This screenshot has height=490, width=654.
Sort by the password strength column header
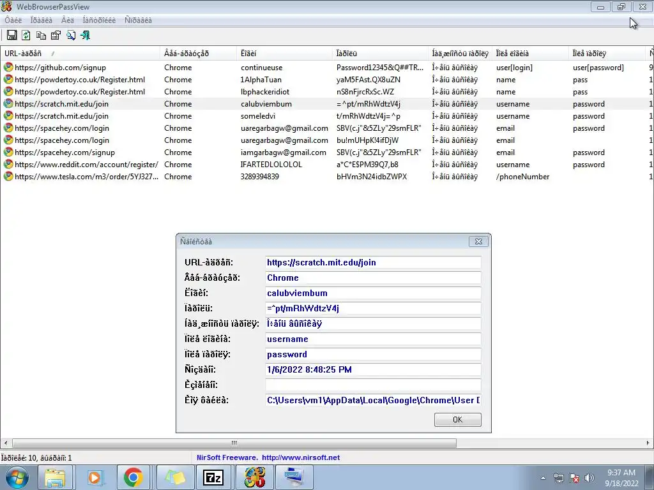[460, 54]
